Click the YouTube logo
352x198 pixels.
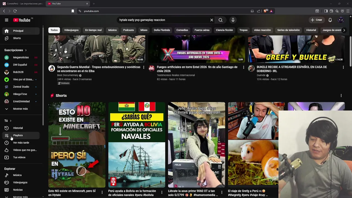[22, 20]
